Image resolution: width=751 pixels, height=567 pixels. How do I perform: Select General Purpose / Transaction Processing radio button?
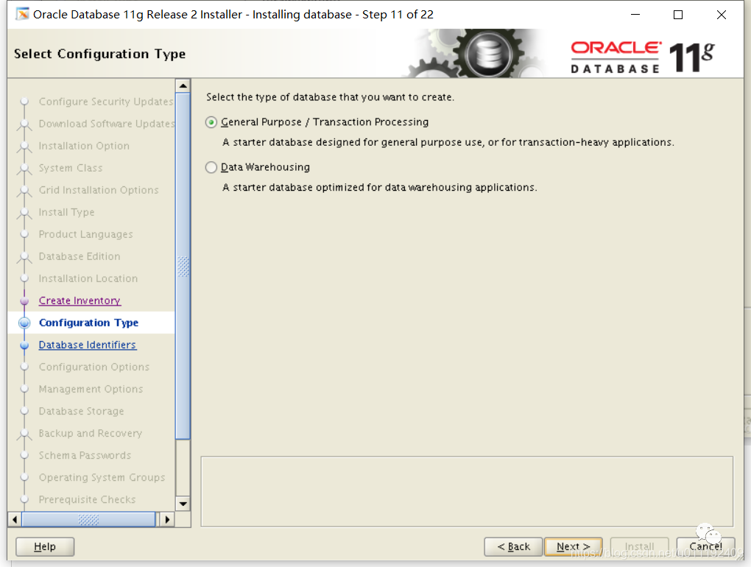pos(211,122)
